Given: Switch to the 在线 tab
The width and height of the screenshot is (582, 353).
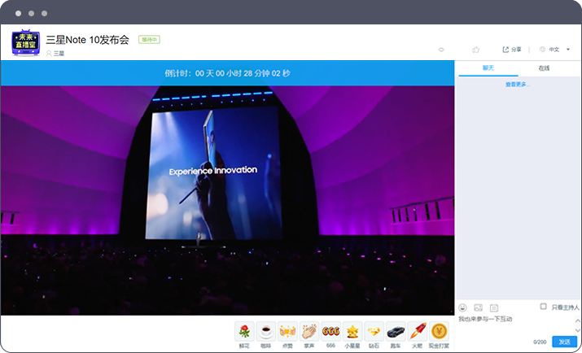Looking at the screenshot, I should point(544,68).
